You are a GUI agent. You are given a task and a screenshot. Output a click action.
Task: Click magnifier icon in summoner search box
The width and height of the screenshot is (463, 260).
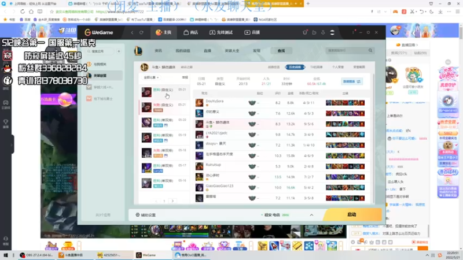tap(370, 50)
